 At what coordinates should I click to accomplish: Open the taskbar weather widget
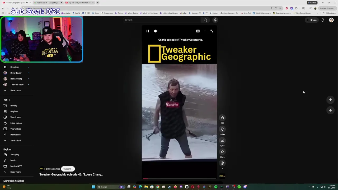[x=7, y=187]
